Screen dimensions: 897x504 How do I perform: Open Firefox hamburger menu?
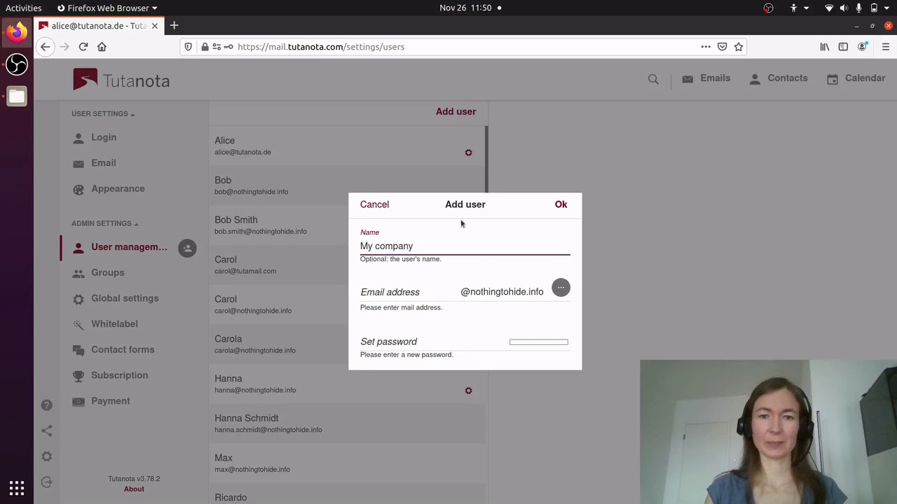point(886,47)
